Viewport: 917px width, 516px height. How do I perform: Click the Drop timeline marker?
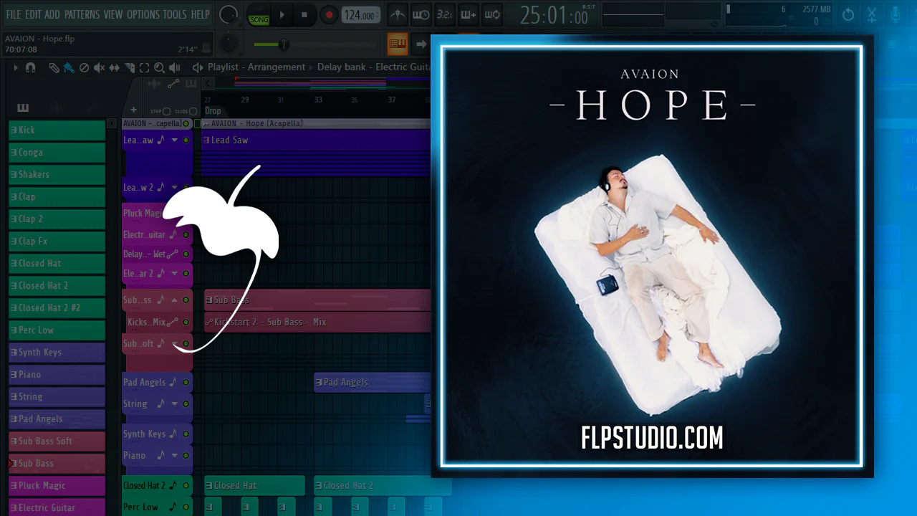tap(213, 111)
